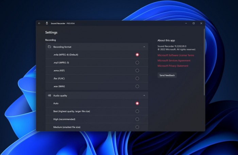The width and height of the screenshot is (238, 155).
Task: Select Best (highest quality) radio button
Action: [x=137, y=111]
